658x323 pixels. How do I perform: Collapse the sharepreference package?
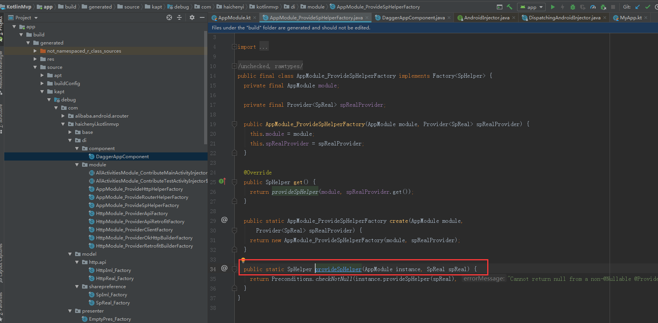(x=77, y=286)
